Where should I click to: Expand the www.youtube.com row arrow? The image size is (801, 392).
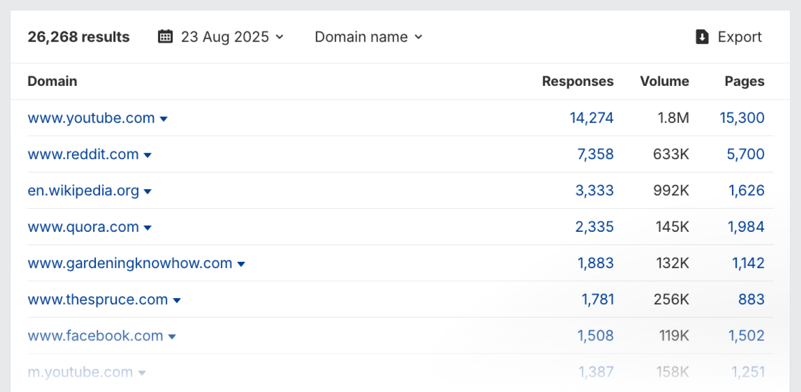click(163, 119)
